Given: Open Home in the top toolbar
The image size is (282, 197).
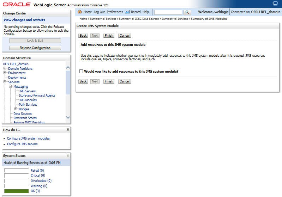Looking at the screenshot, I should 88,12.
